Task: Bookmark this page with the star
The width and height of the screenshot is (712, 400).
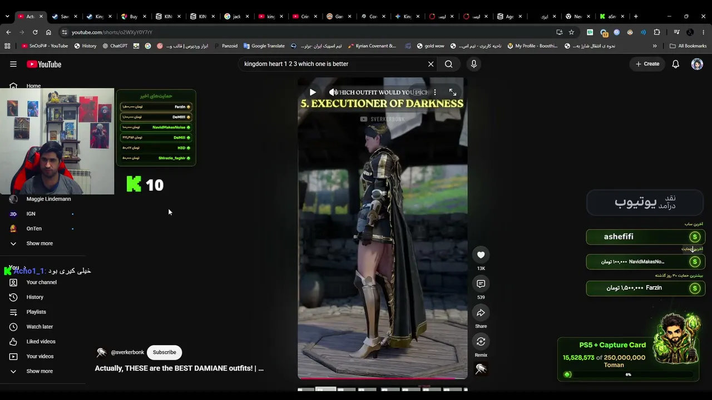Action: (571, 32)
